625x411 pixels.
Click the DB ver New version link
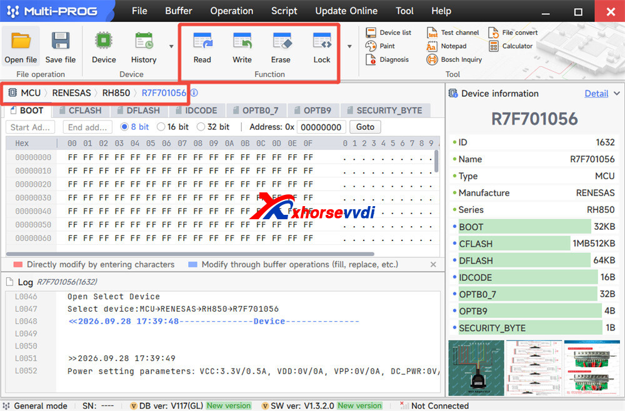[x=229, y=405]
